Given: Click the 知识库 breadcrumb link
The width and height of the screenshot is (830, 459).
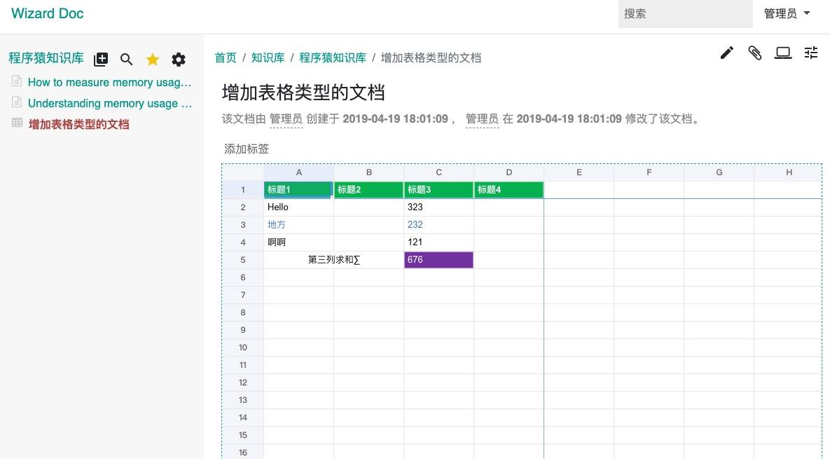Looking at the screenshot, I should [268, 57].
